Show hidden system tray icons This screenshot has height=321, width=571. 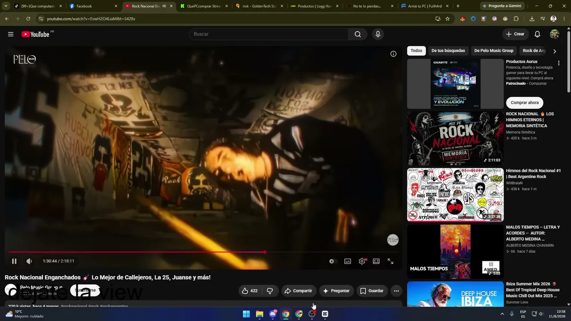tap(502, 314)
